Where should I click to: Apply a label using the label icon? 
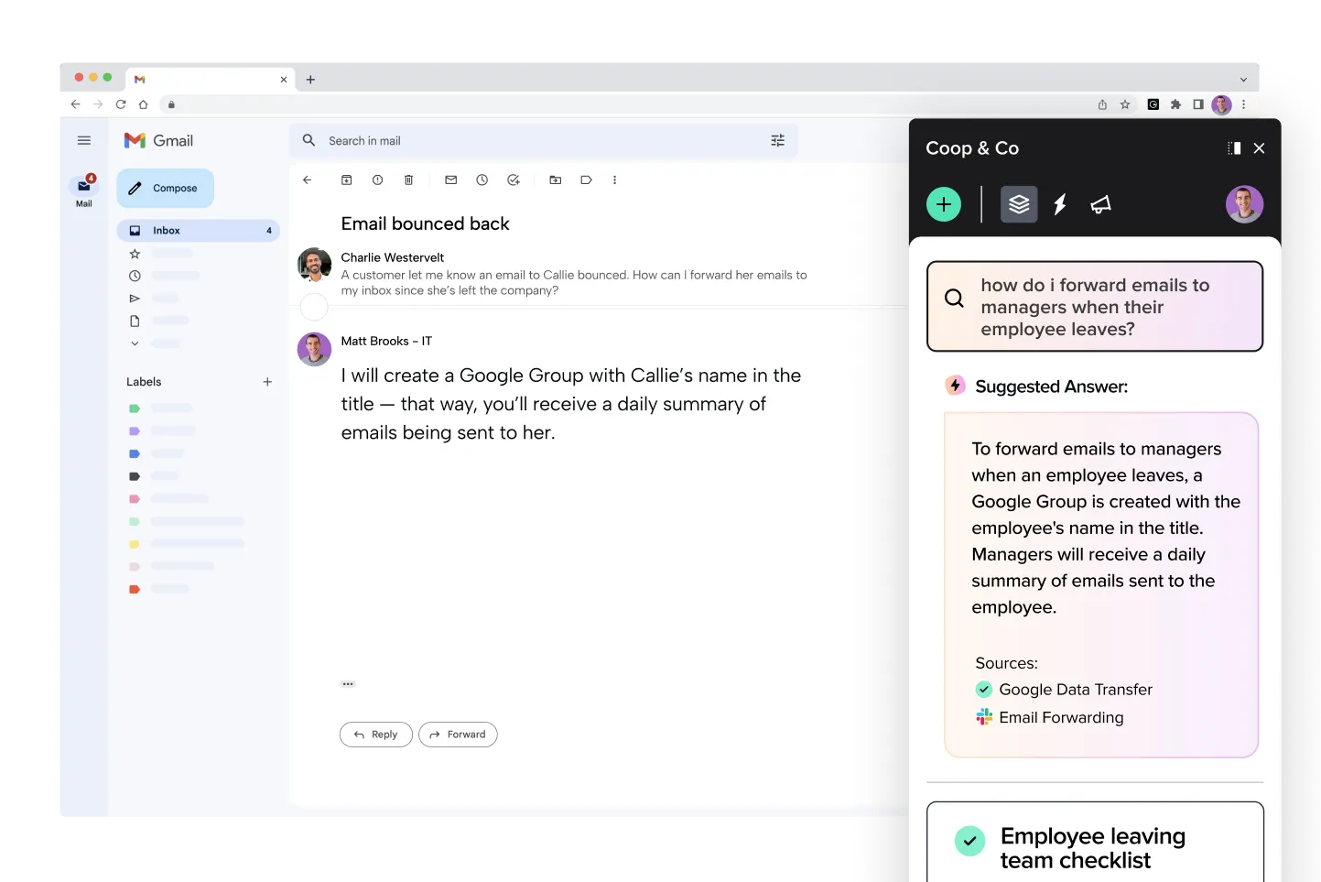pos(586,180)
